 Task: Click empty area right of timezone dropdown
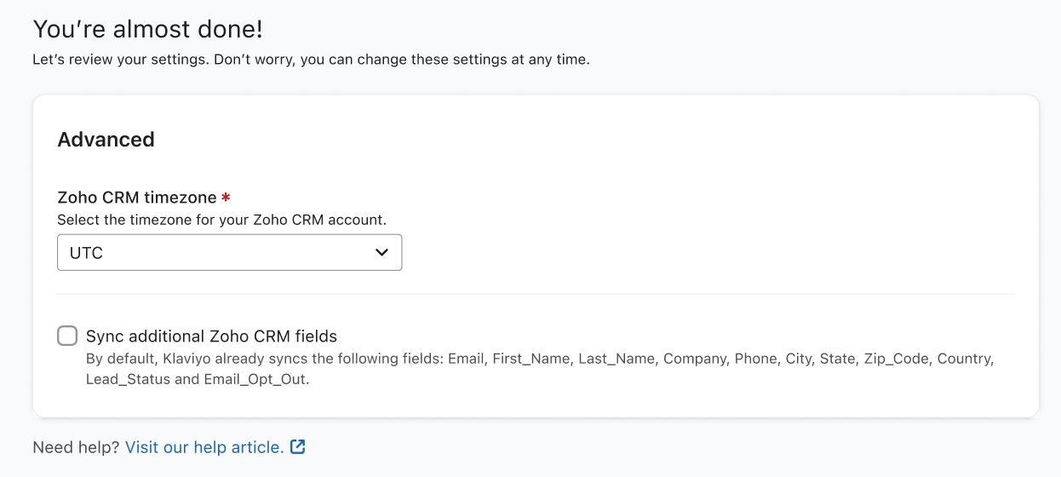681,253
